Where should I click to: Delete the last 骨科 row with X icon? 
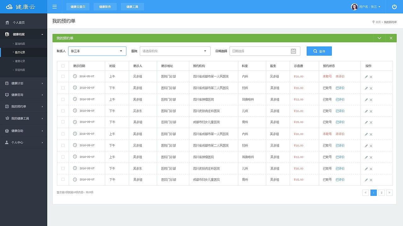click(371, 180)
